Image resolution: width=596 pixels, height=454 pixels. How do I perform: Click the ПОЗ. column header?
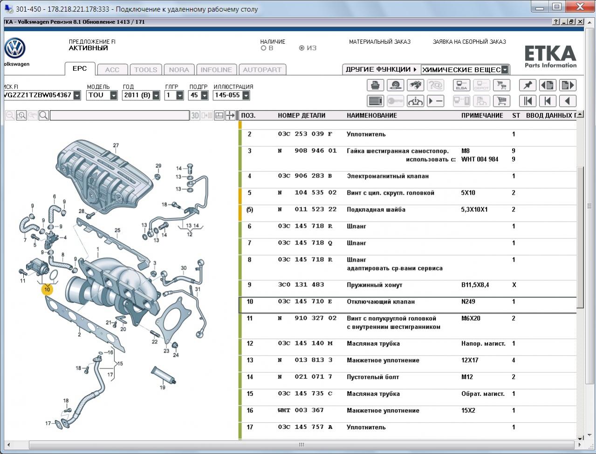pos(248,115)
